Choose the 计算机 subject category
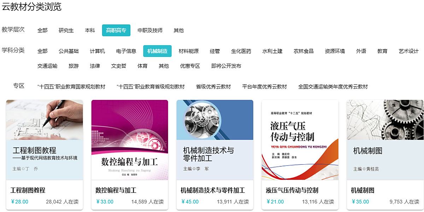Image resolution: width=424 pixels, height=212 pixels. 97,51
